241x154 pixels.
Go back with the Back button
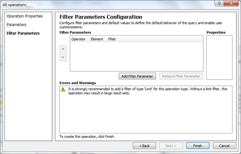pos(144,146)
